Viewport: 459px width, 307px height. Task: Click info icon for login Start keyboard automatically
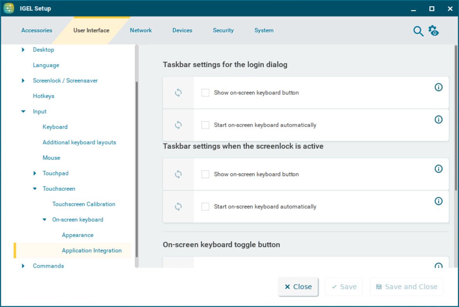point(439,120)
